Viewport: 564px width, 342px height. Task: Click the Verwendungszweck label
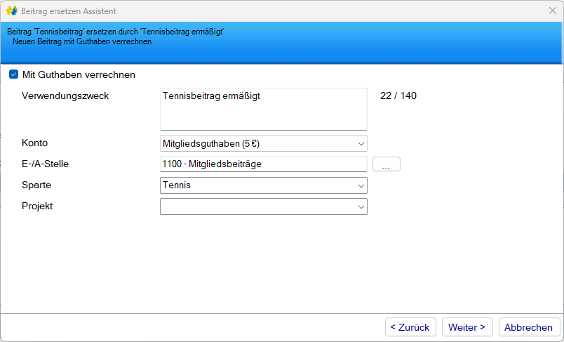pyautogui.click(x=65, y=96)
